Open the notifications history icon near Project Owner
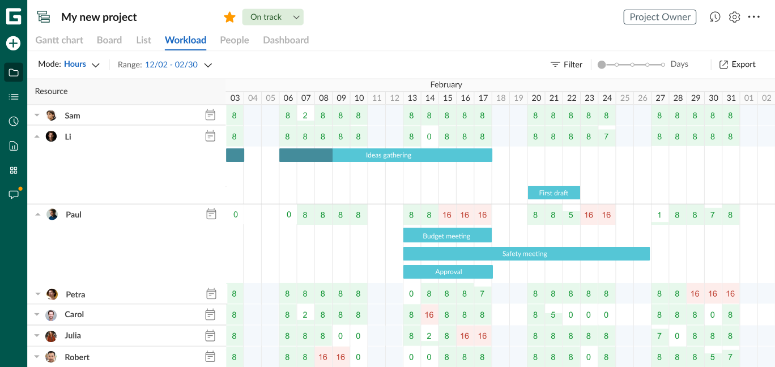Screen dimensions: 775x367 pyautogui.click(x=714, y=17)
